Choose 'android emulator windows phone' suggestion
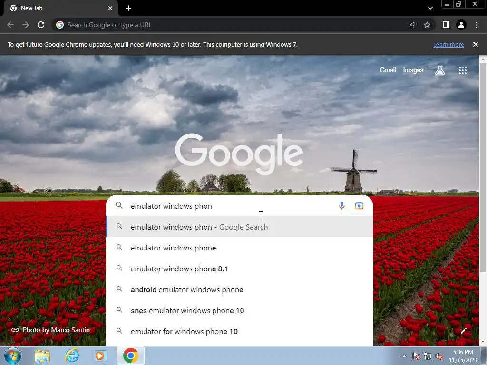 point(240,289)
